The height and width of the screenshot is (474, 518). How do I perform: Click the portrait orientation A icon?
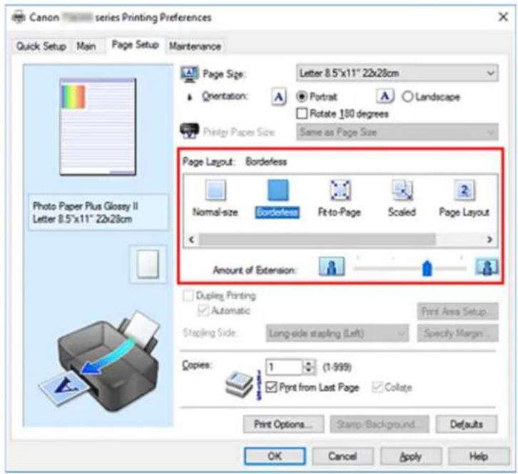(x=279, y=97)
